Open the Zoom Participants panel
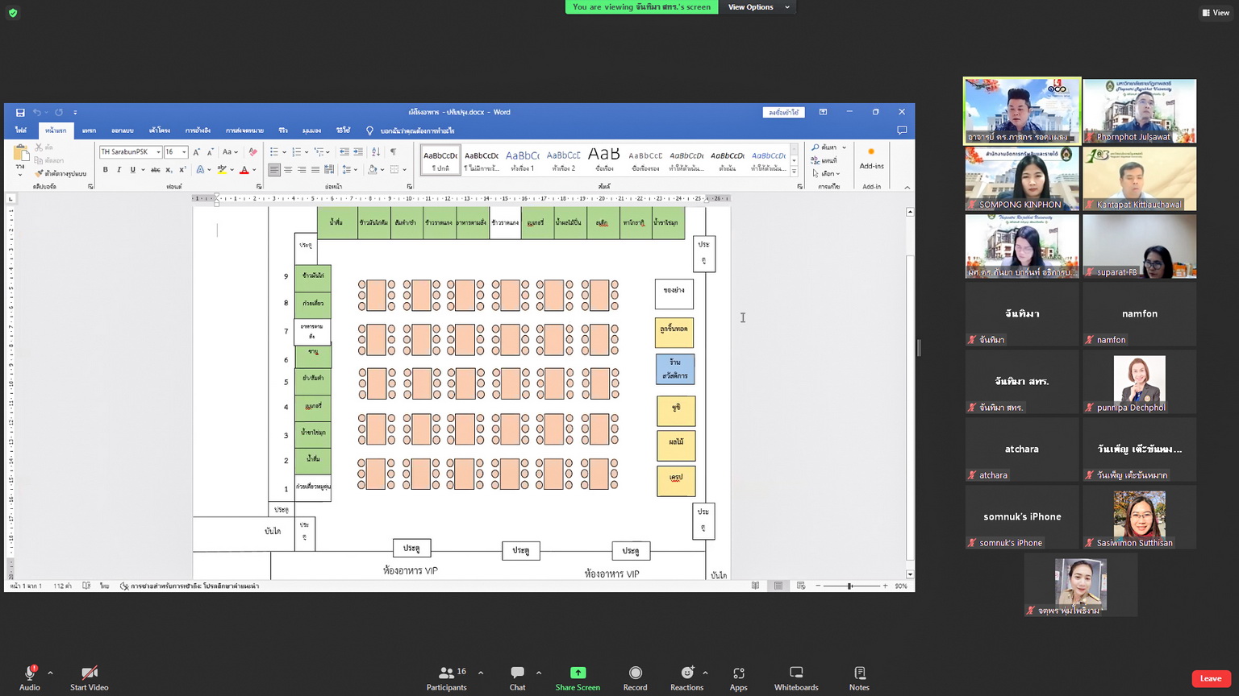Screen dimensions: 1239x696 (x=447, y=678)
